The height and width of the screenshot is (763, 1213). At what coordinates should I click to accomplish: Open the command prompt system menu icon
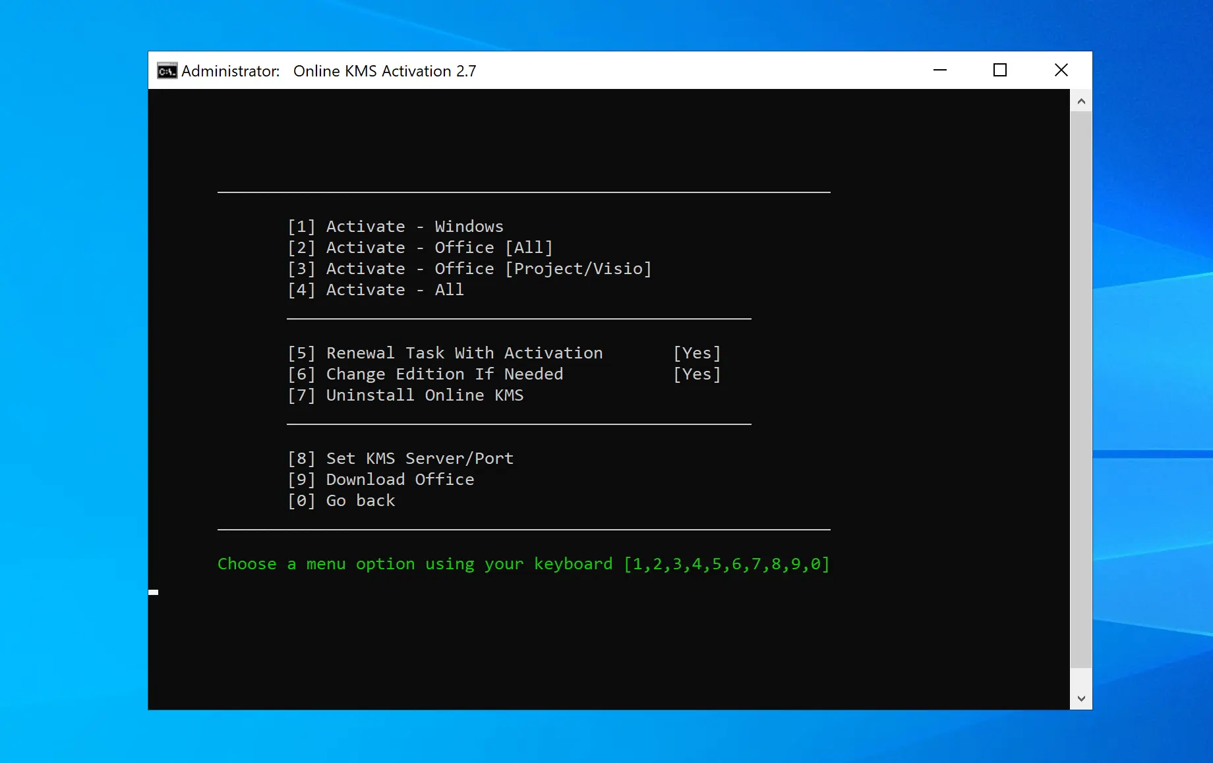click(167, 71)
